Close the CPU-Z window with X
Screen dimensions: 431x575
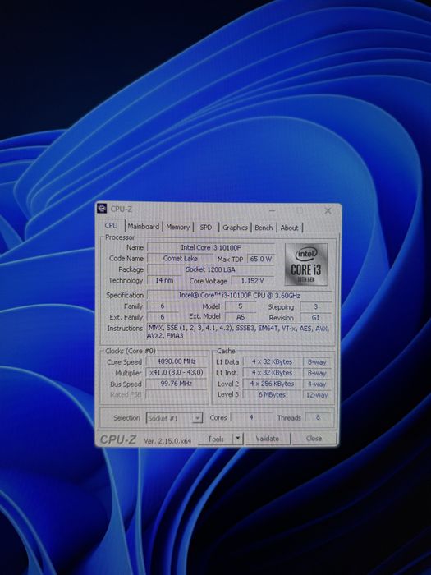328,211
